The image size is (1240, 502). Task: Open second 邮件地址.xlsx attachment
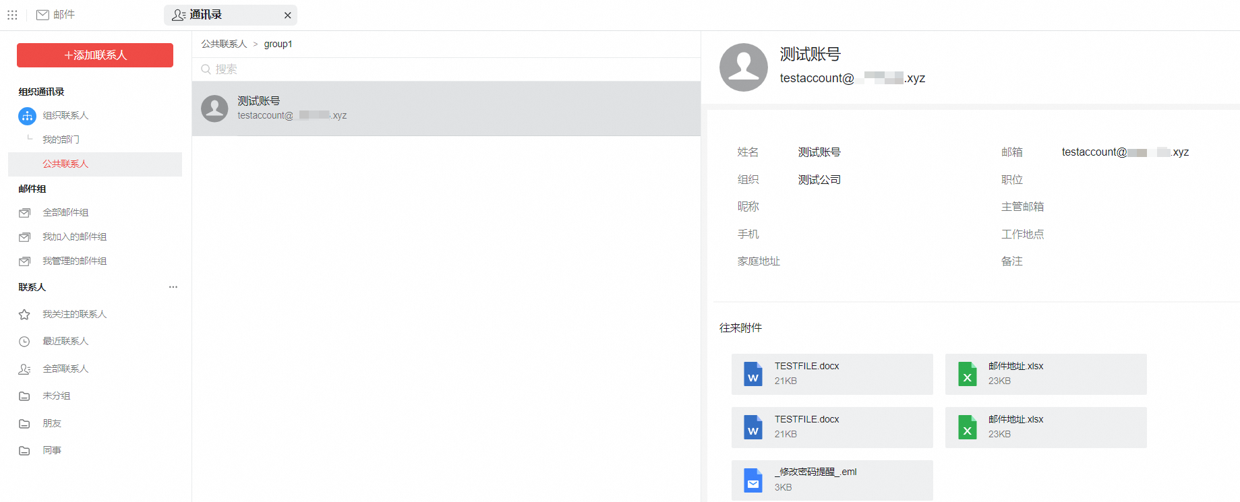(x=1046, y=427)
